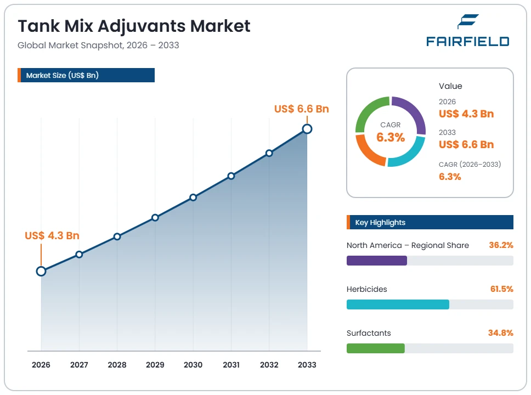The width and height of the screenshot is (531, 395).
Task: Click the CAGR 6.3% donut center text
Action: pos(391,132)
